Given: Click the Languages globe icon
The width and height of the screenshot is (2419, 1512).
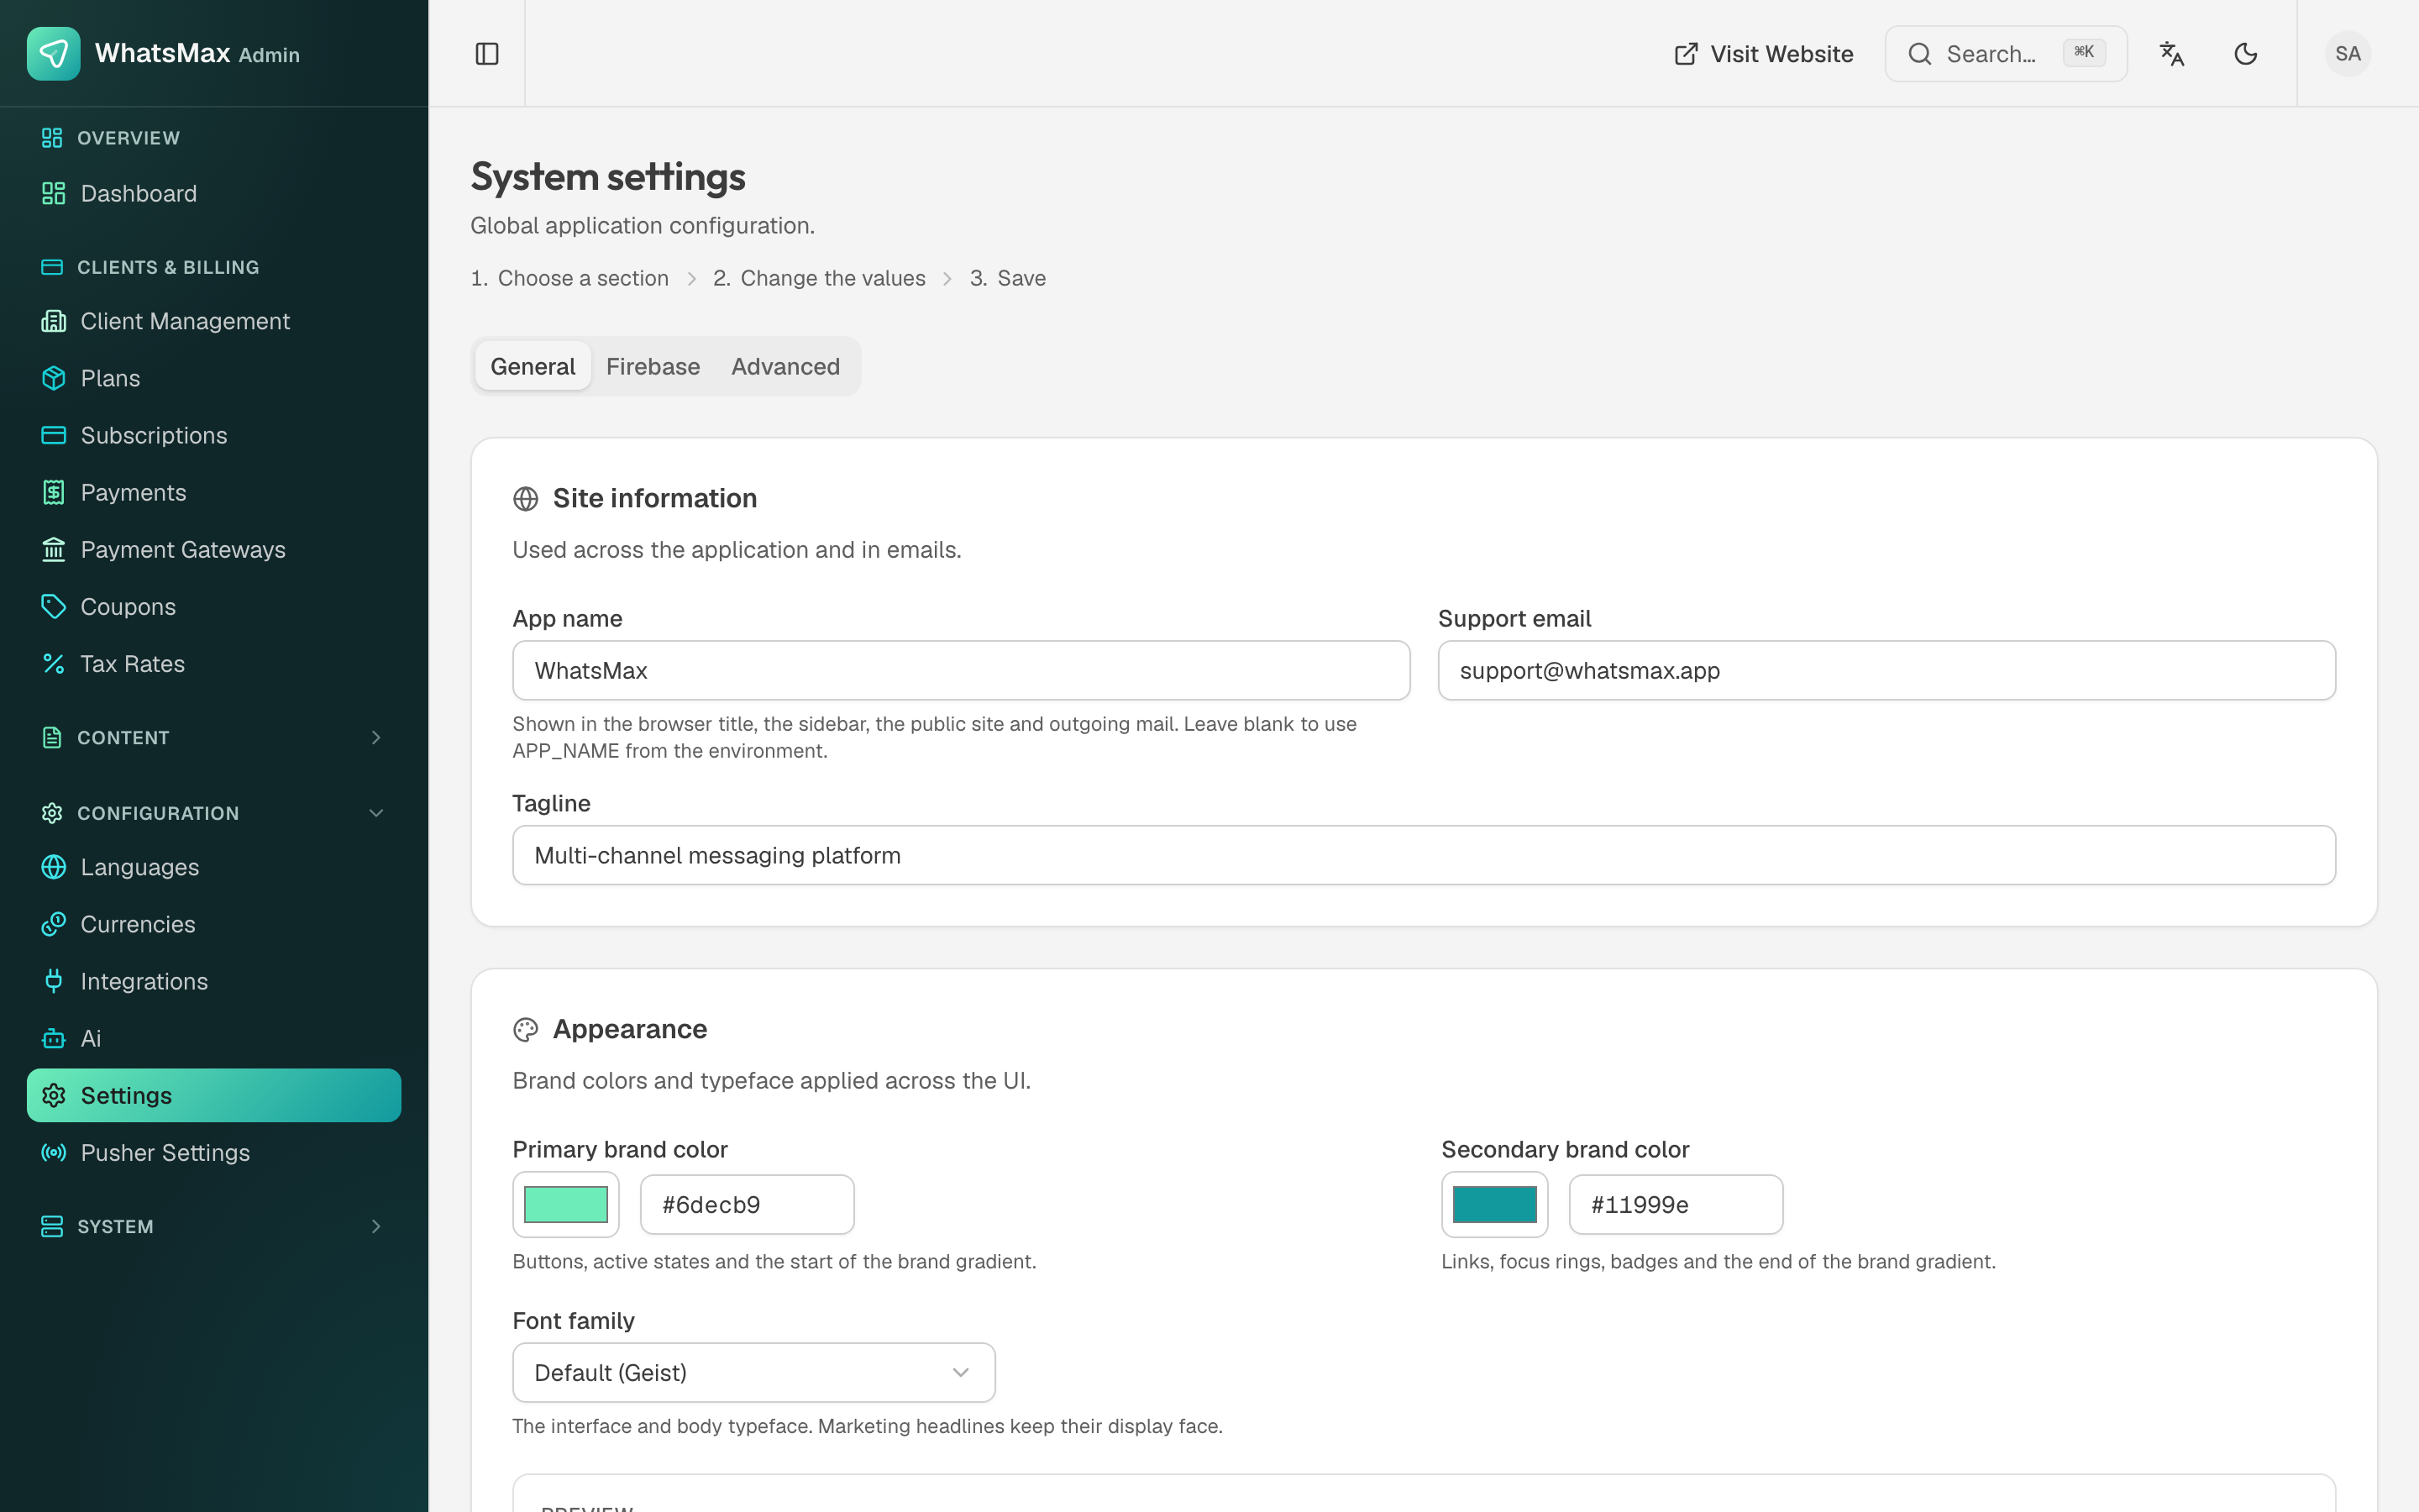Looking at the screenshot, I should [53, 867].
